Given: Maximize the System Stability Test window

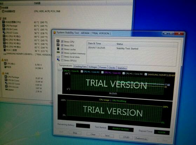Looking at the screenshot, I should click(171, 33).
